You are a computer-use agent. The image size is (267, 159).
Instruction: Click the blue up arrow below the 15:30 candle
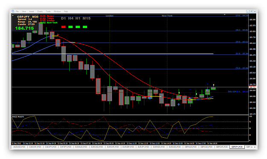(179, 105)
